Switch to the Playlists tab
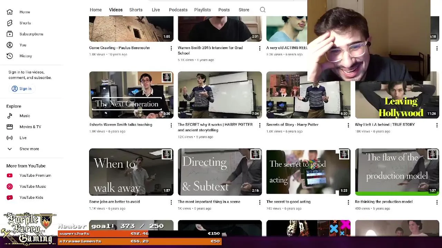Image resolution: width=442 pixels, height=248 pixels. coord(202,10)
